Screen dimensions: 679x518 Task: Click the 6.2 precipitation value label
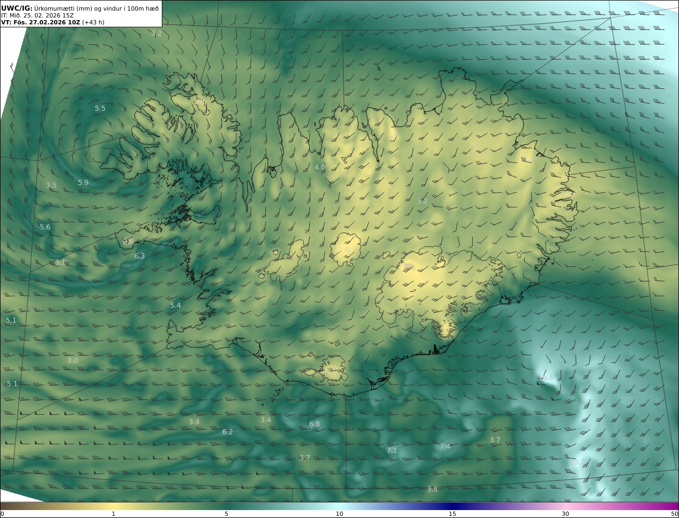pyautogui.click(x=228, y=432)
